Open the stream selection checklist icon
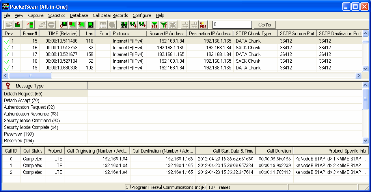The image size is (371, 192). (x=30, y=24)
